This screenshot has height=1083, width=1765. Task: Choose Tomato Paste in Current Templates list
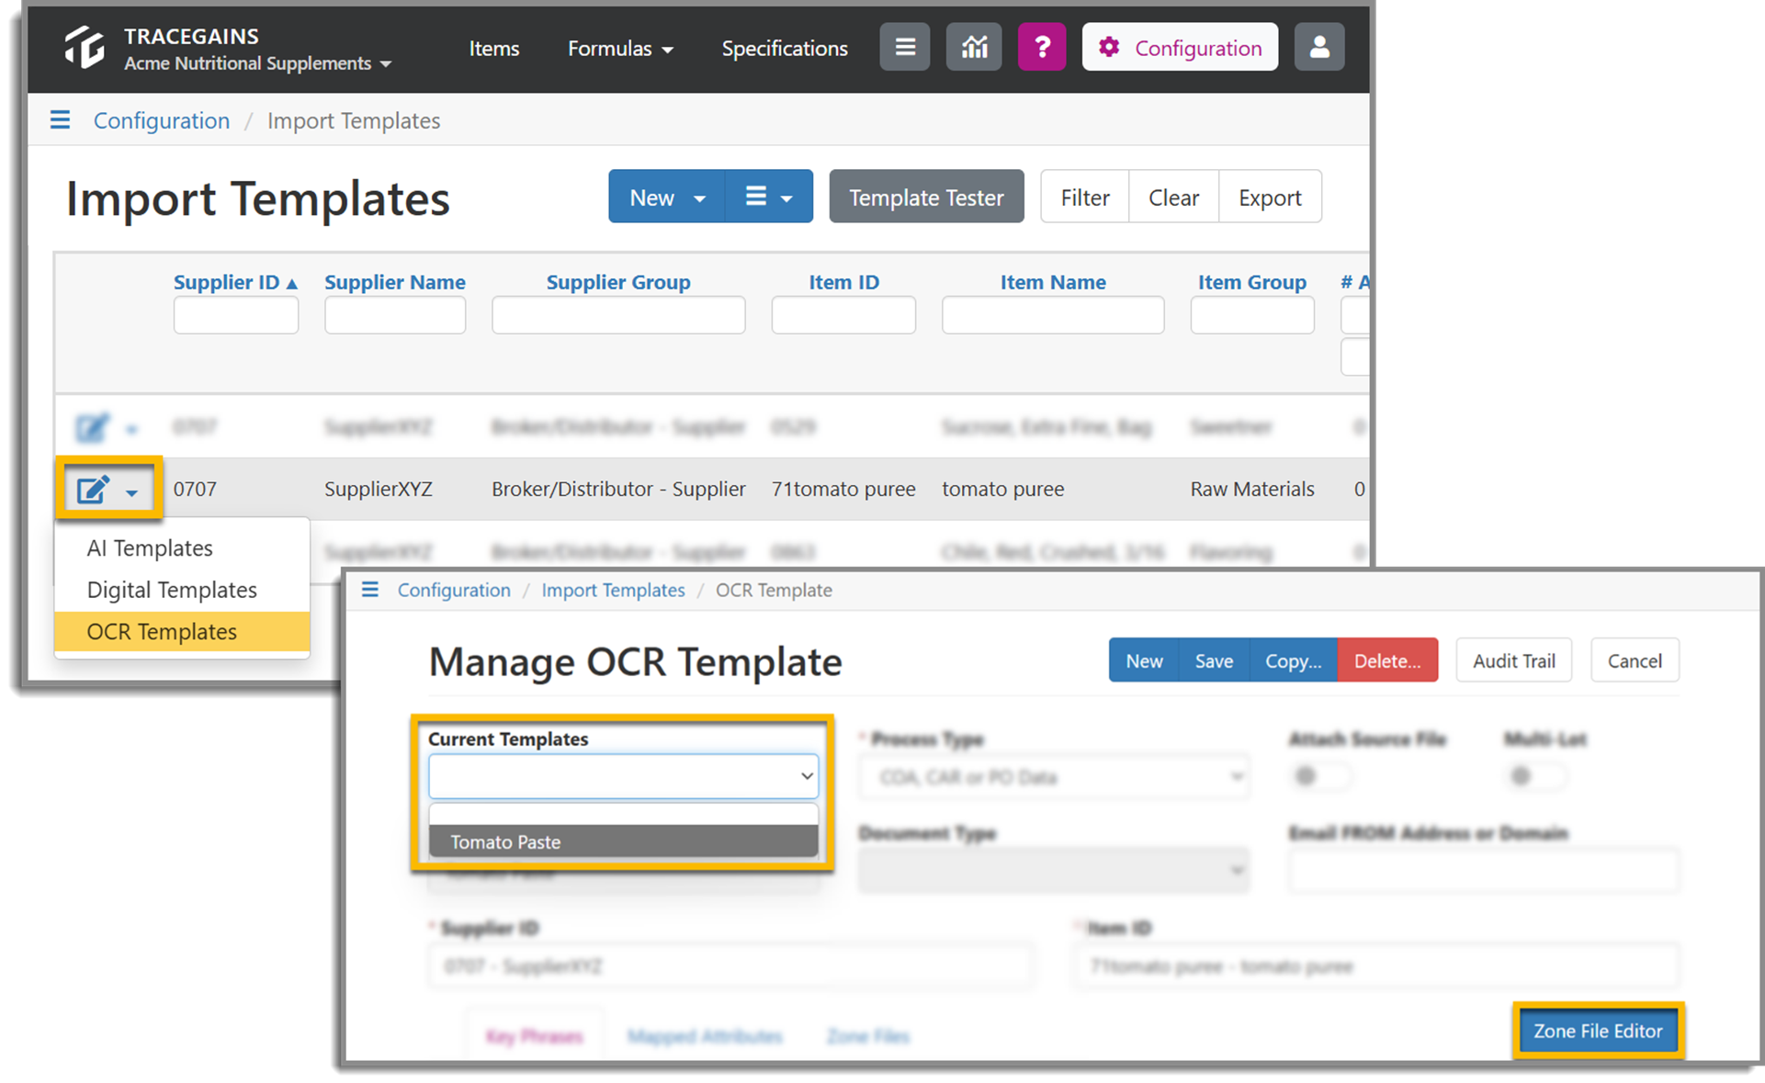623,841
